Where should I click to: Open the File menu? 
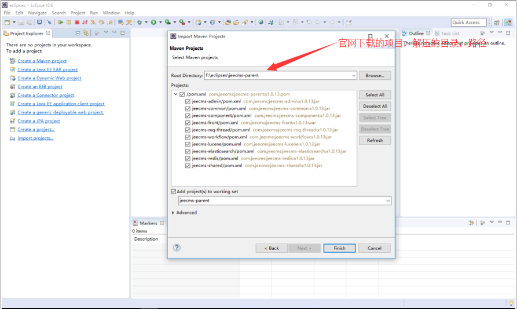tap(7, 13)
